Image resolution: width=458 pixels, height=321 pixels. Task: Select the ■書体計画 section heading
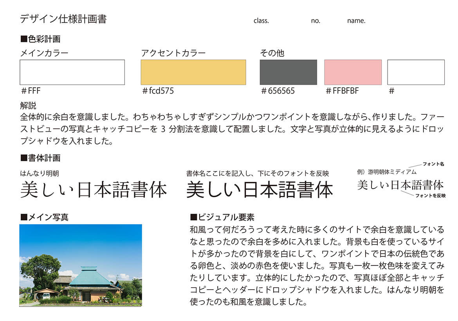tap(40, 158)
